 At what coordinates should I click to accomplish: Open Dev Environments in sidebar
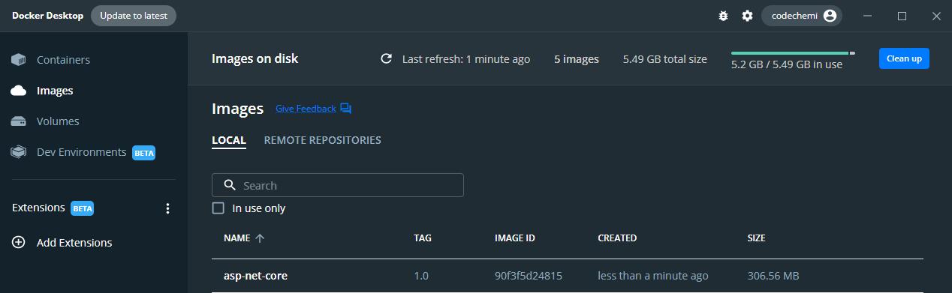82,152
